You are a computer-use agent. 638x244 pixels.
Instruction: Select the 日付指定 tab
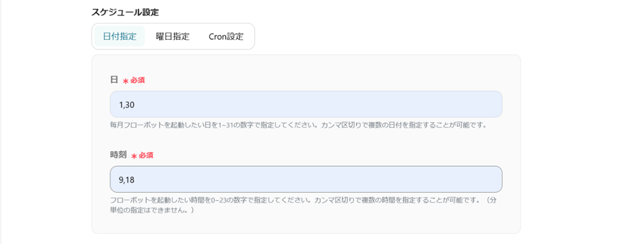pos(120,36)
